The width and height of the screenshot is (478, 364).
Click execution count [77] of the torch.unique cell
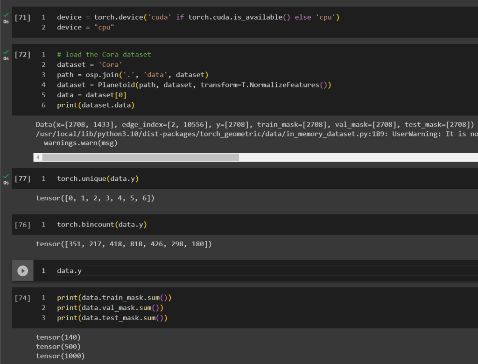22,179
